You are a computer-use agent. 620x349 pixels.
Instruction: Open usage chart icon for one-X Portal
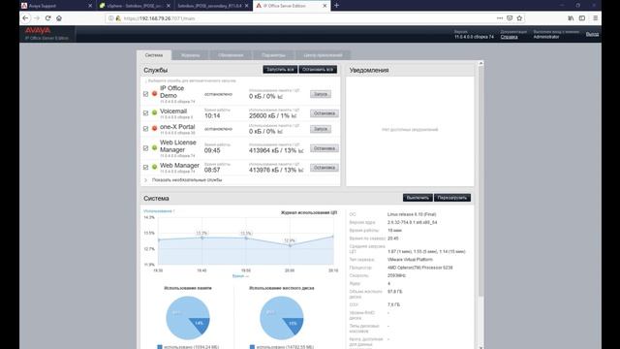280,132
